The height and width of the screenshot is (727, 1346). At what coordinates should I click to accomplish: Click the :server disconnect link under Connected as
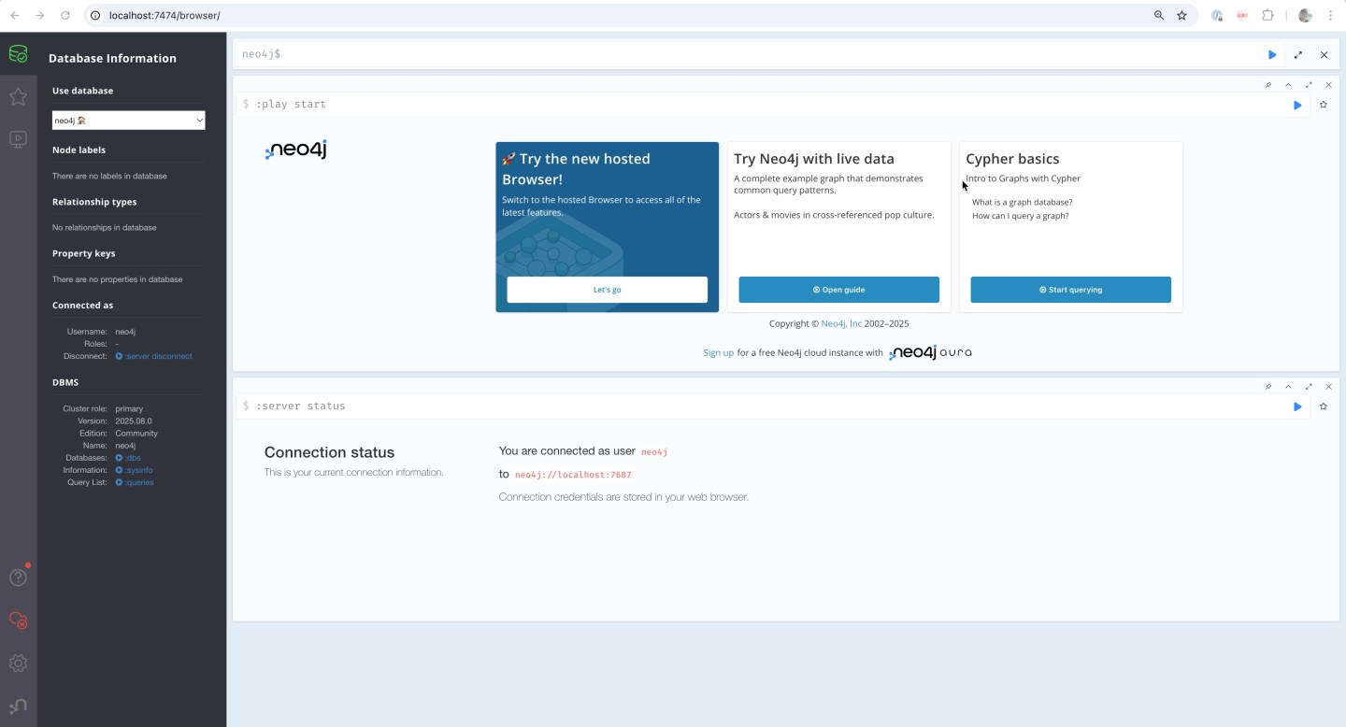157,356
